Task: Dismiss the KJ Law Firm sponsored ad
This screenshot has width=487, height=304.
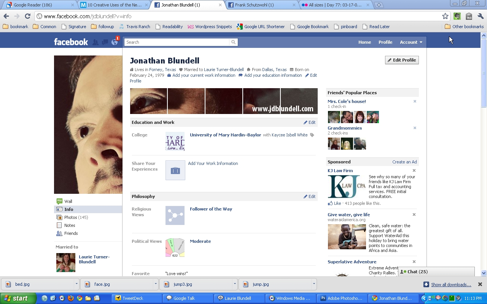Action: coord(414,170)
